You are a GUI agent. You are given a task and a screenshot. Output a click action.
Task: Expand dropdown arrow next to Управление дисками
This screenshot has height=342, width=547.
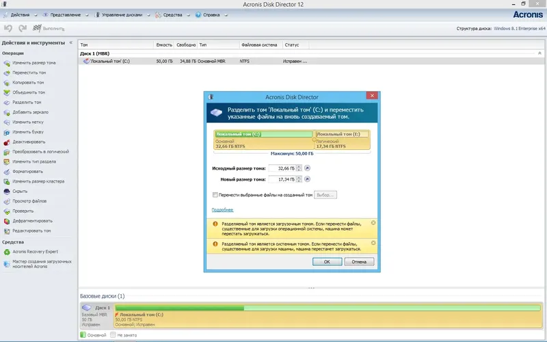tap(148, 15)
